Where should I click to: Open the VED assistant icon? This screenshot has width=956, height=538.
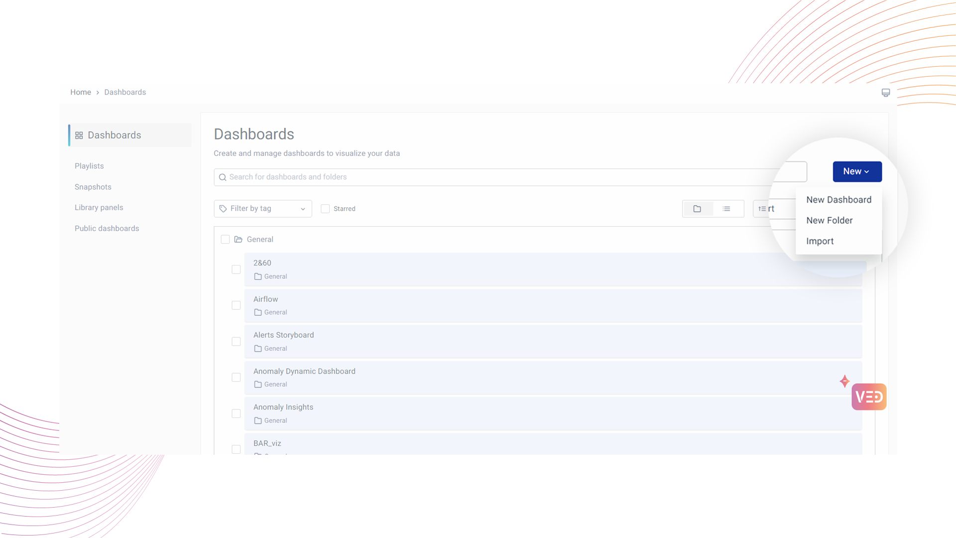[869, 397]
